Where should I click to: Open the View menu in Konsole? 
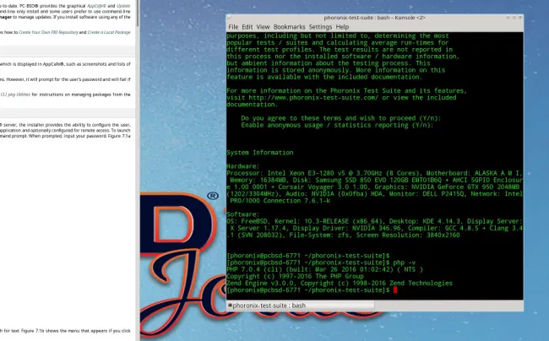click(x=263, y=27)
